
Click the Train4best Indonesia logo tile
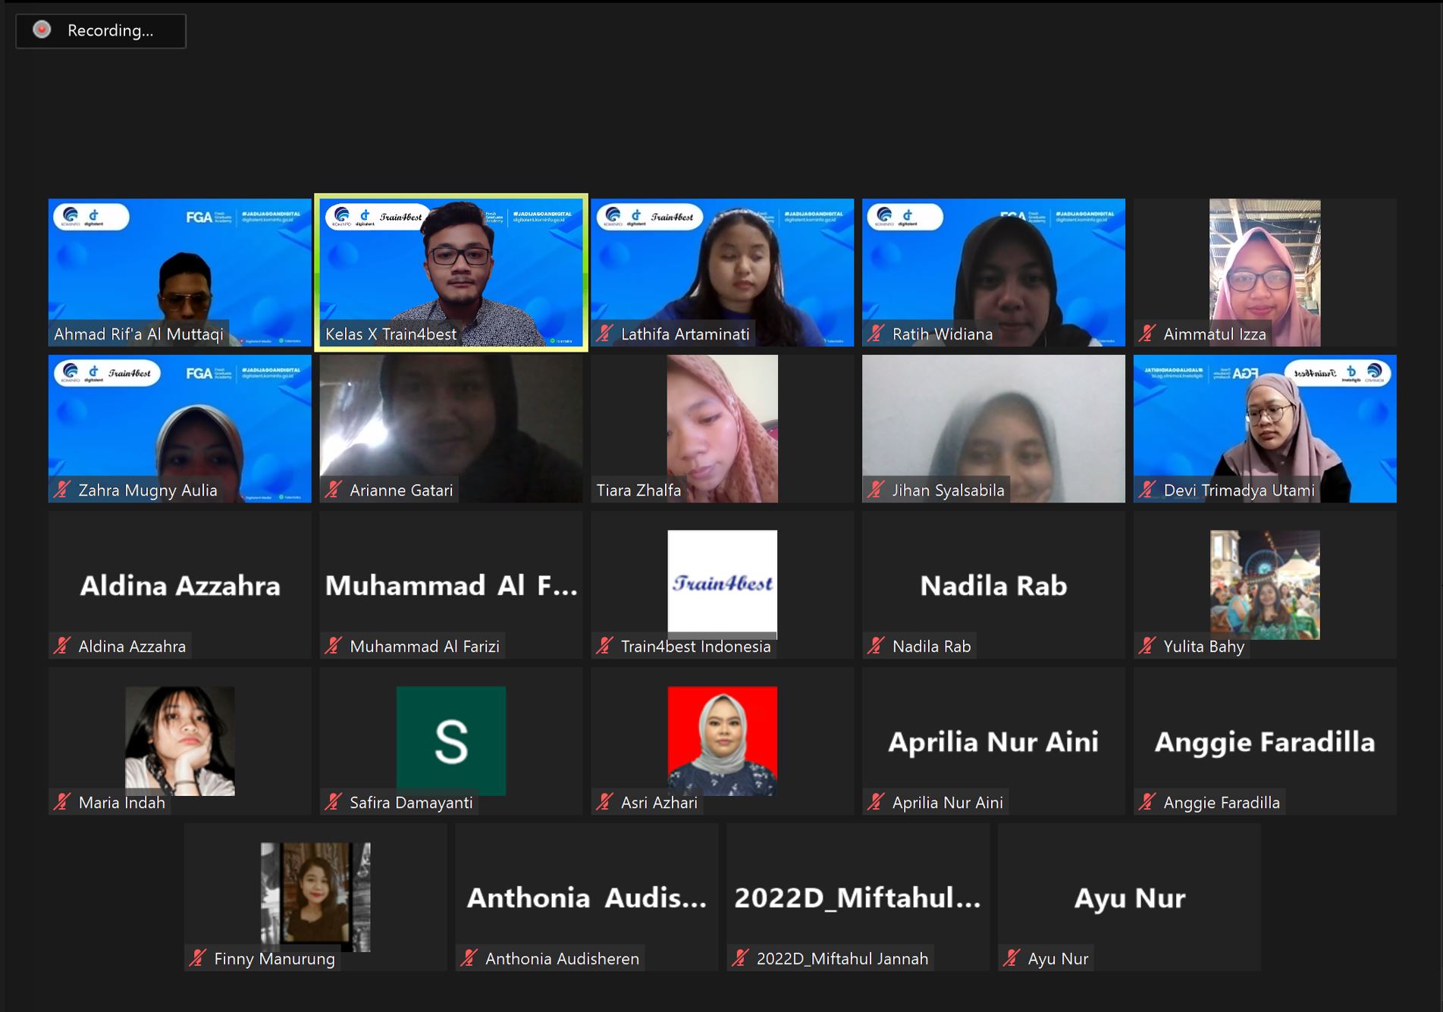coord(721,584)
